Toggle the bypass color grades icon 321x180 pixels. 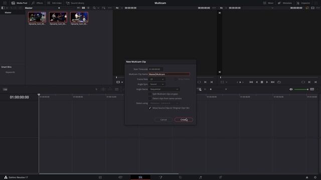(307, 8)
